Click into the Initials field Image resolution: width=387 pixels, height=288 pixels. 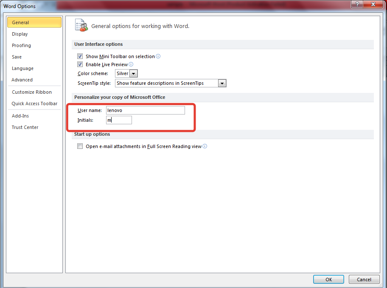[x=119, y=120]
